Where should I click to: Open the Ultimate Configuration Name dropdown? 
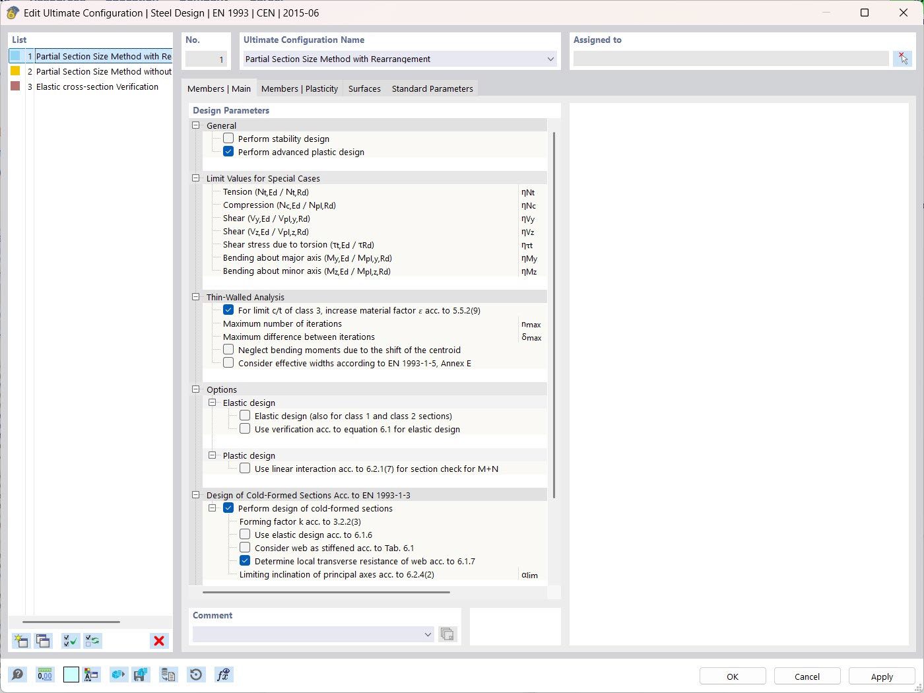550,59
